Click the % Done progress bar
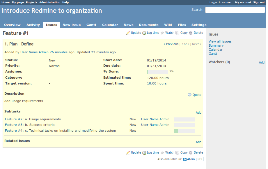The width and height of the screenshot is (268, 169). 157,72
